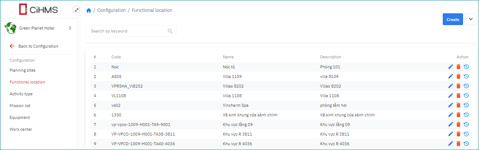Open Planning sites in the sidebar

pyautogui.click(x=23, y=70)
